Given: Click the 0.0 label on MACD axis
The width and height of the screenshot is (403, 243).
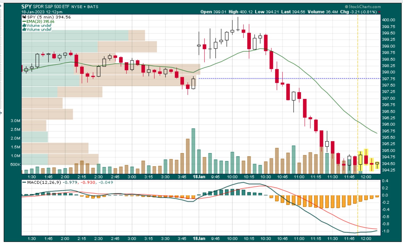Looking at the screenshot, I should click(385, 195).
